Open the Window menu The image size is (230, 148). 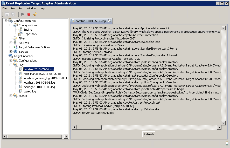(x=31, y=8)
